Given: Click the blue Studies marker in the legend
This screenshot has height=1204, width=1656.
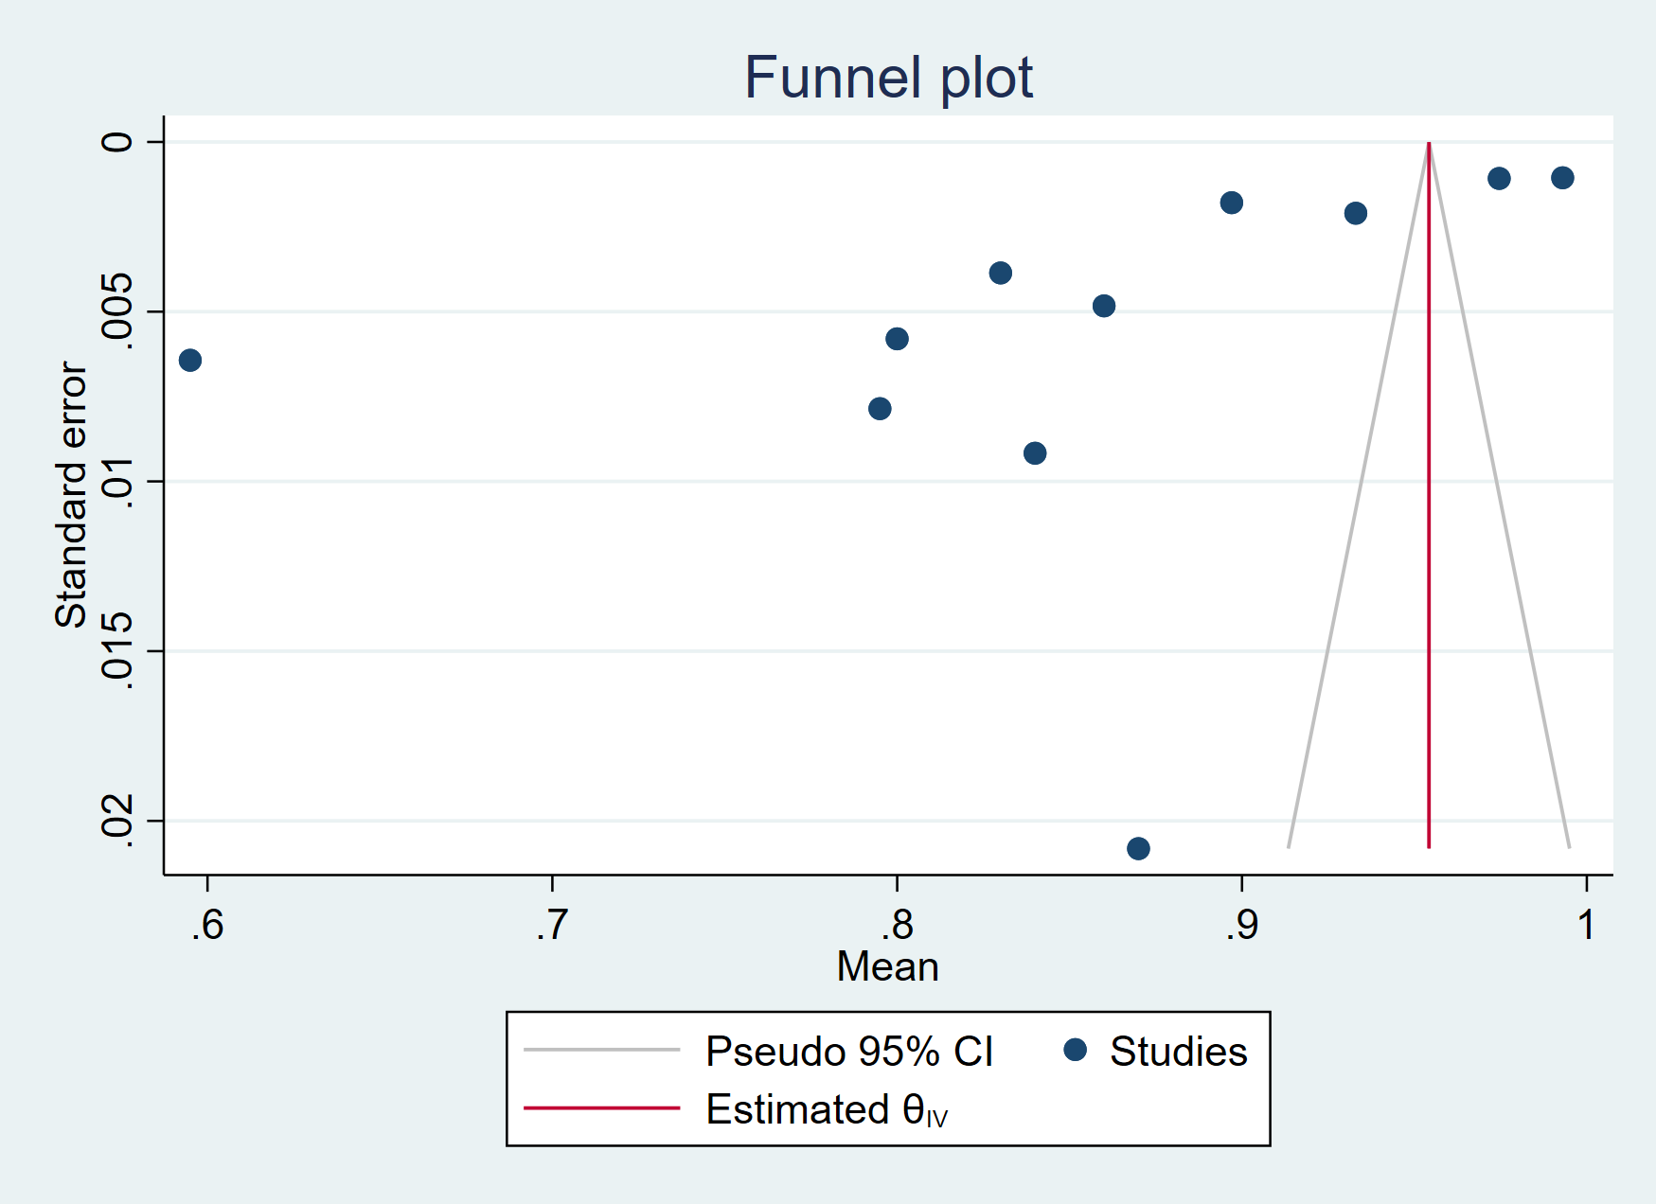Looking at the screenshot, I should [1075, 1050].
